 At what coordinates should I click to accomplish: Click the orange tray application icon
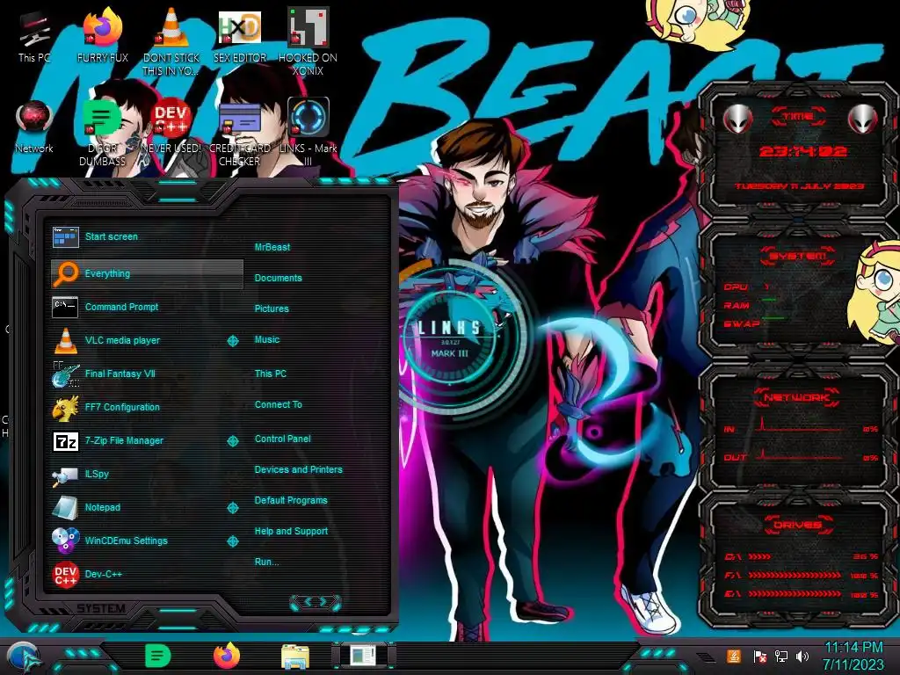pyautogui.click(x=734, y=656)
